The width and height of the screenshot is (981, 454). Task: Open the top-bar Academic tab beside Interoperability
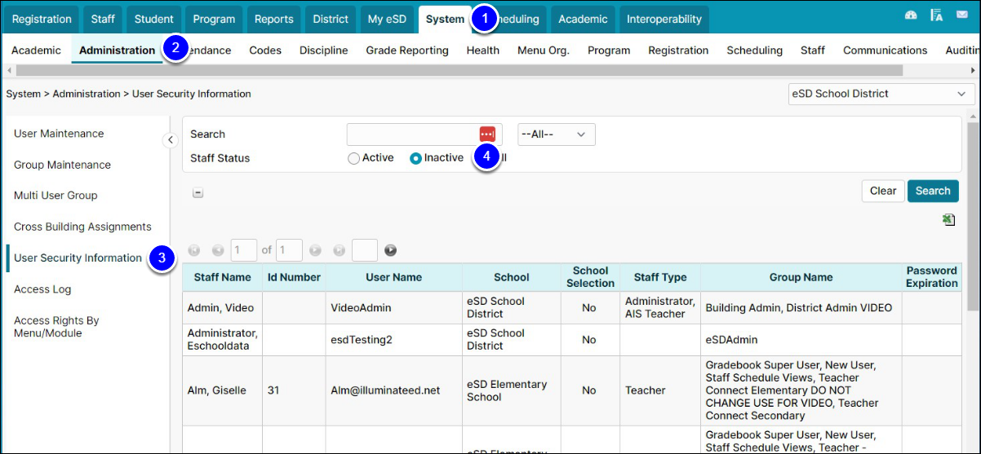(x=583, y=19)
